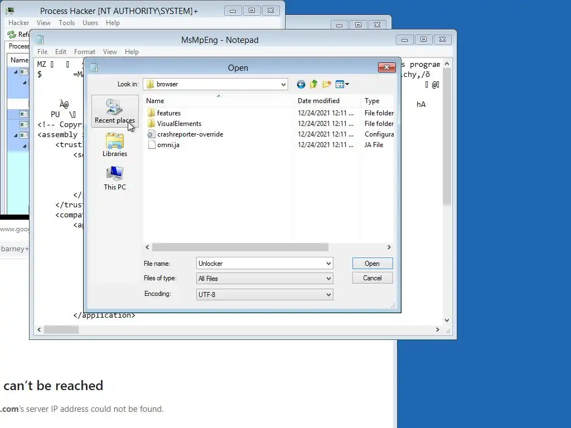Screen dimensions: 571x428
Task: Click Name column header in Process Hacker
Action: pos(18,60)
